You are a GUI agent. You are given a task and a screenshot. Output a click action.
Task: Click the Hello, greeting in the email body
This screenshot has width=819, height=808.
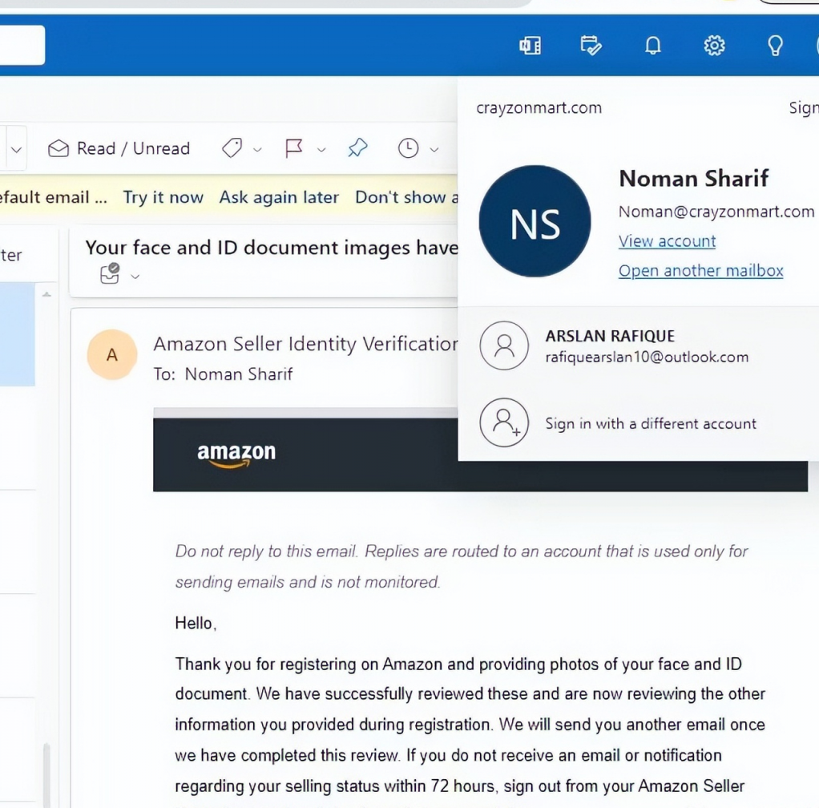pos(196,623)
